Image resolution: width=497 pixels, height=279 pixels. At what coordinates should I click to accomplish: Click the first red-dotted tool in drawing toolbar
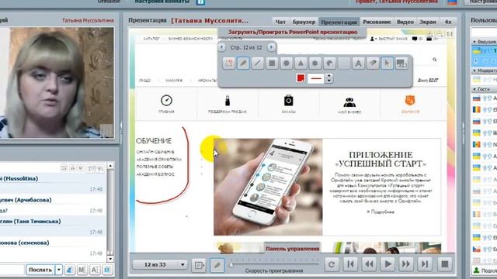(x=229, y=64)
